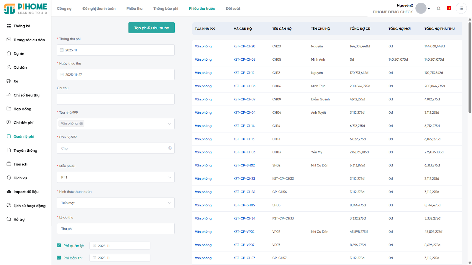Click the Ghi chú input field
This screenshot has width=472, height=265.
[115, 99]
